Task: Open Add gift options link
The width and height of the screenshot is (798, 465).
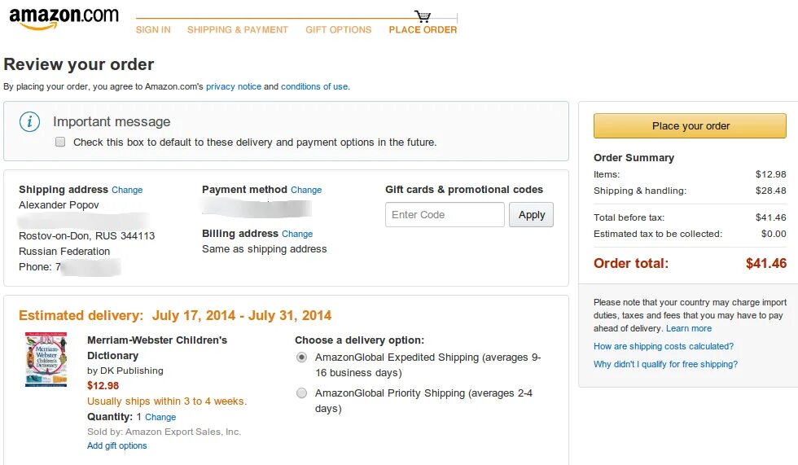Action: click(117, 445)
